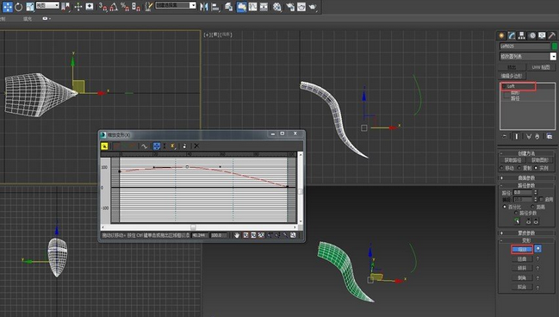Click the Pick Shape icon
The width and height of the screenshot is (559, 317).
pyautogui.click(x=517, y=221)
